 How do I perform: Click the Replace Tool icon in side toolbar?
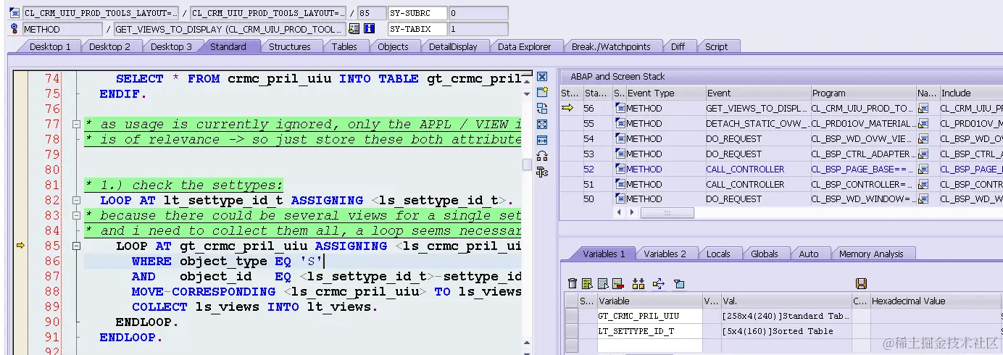pos(541,108)
